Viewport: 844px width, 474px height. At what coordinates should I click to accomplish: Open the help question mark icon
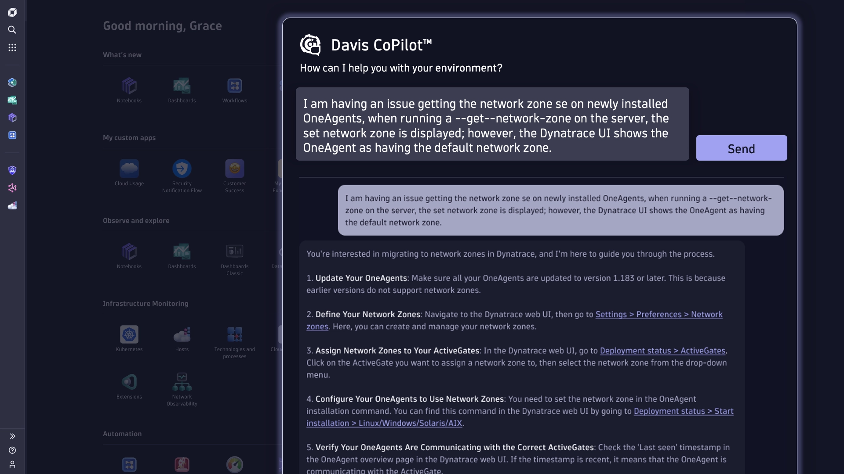click(12, 450)
